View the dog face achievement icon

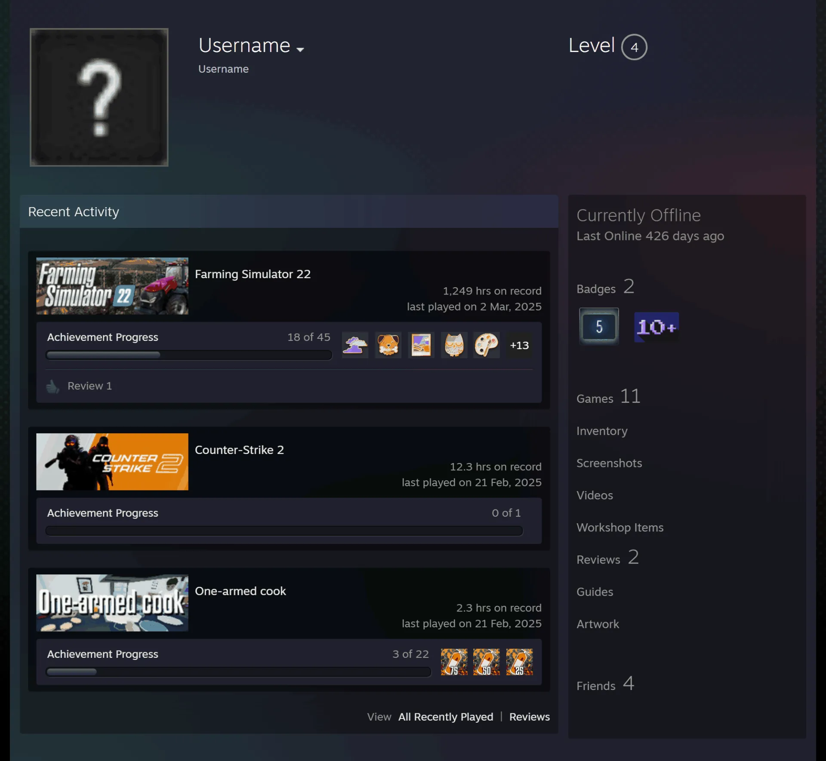[388, 345]
